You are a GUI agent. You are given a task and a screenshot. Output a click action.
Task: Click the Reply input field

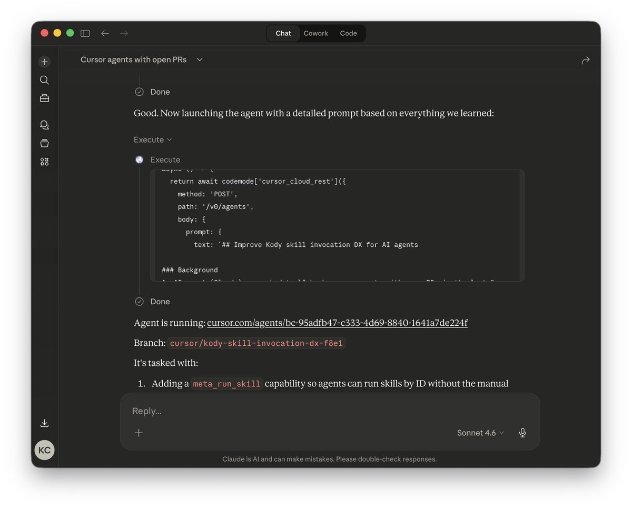[330, 411]
